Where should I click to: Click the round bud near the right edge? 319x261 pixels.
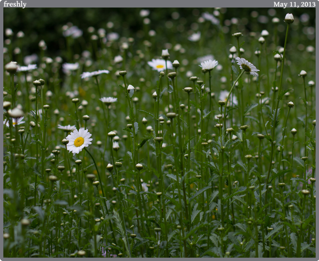[x=303, y=73]
